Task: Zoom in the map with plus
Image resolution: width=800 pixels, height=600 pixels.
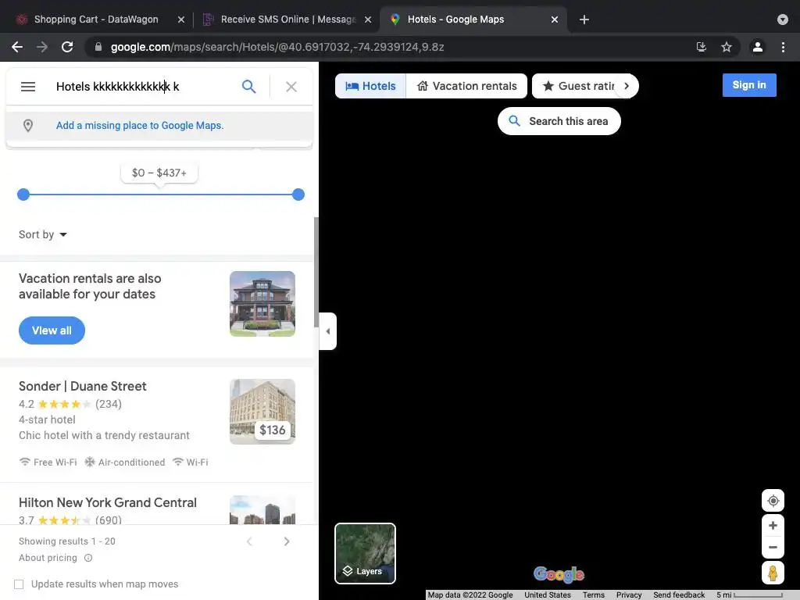Action: click(773, 526)
